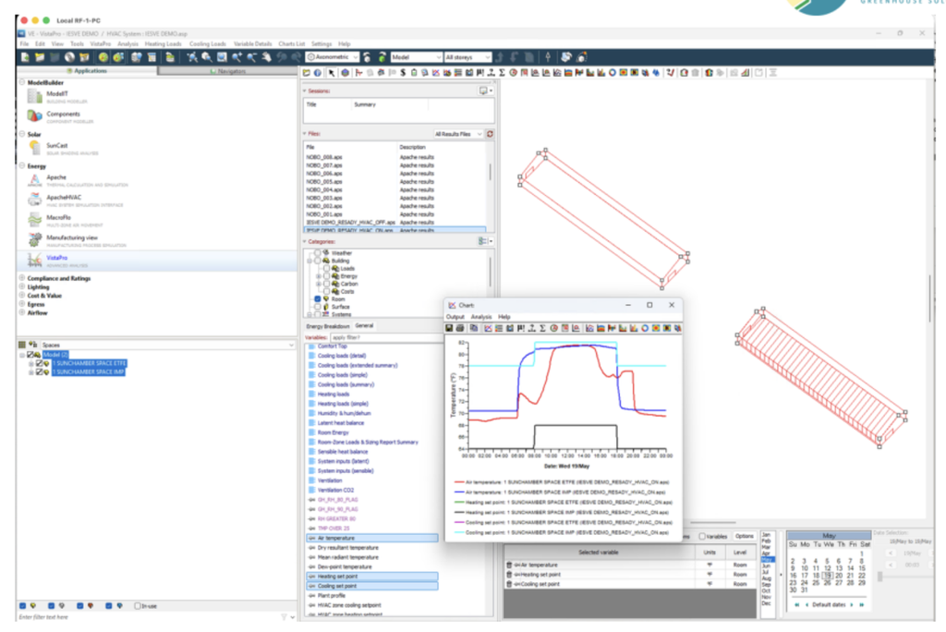Remove Heating set point via its trash icon

coord(509,576)
